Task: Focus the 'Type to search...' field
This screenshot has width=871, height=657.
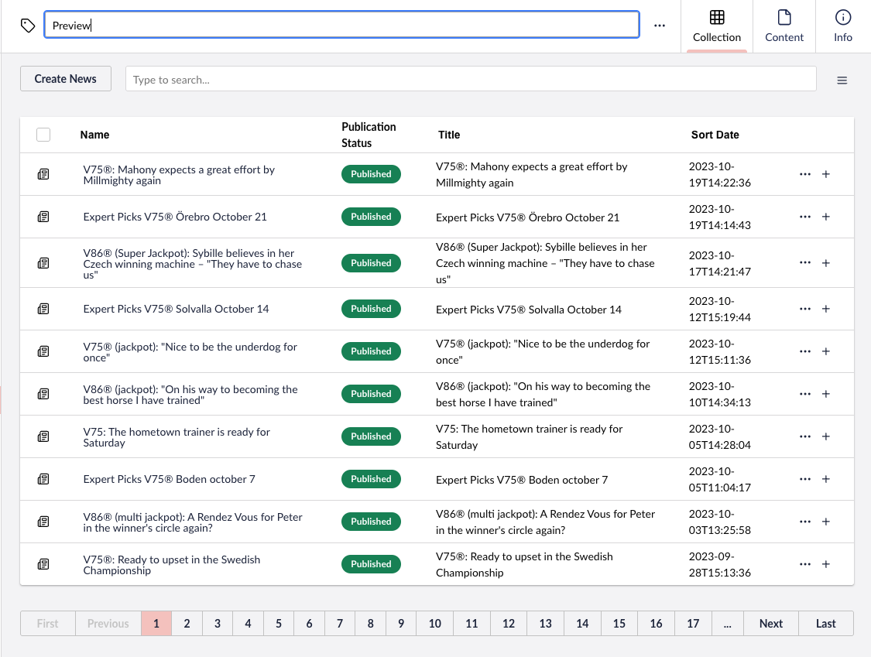Action: click(x=471, y=79)
